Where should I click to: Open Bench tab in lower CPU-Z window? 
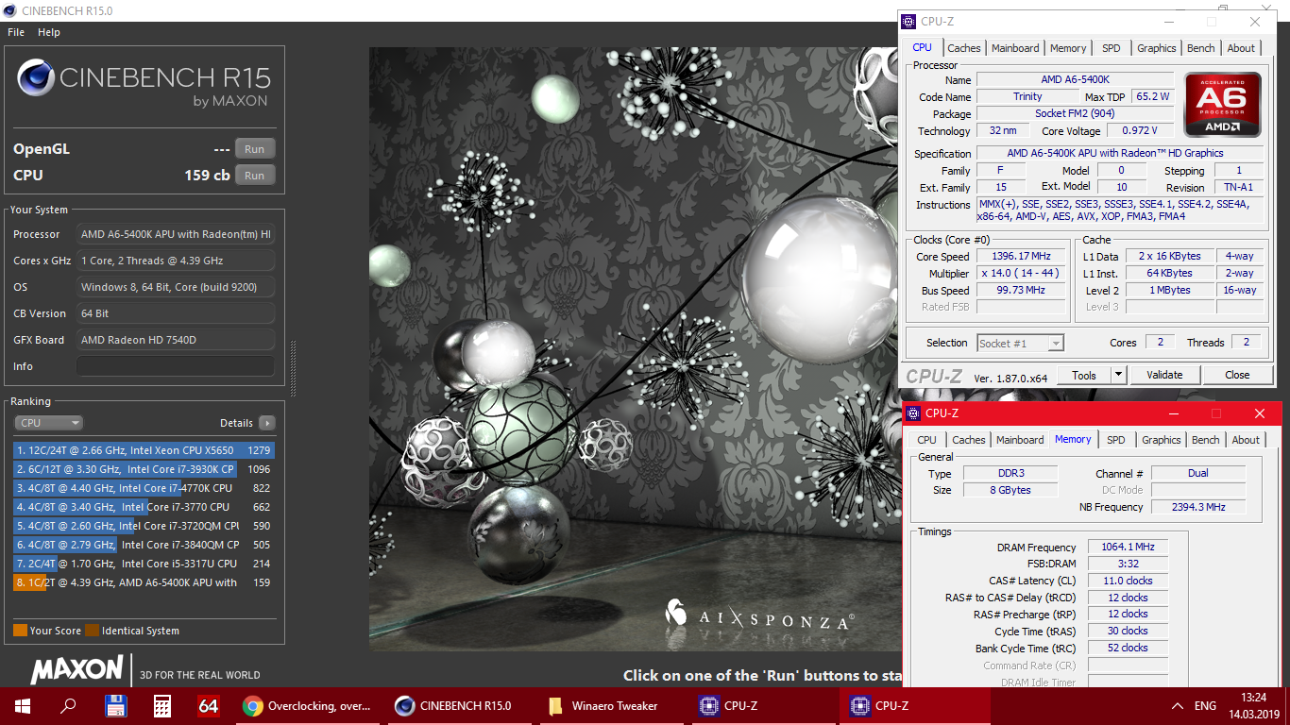[x=1206, y=440]
